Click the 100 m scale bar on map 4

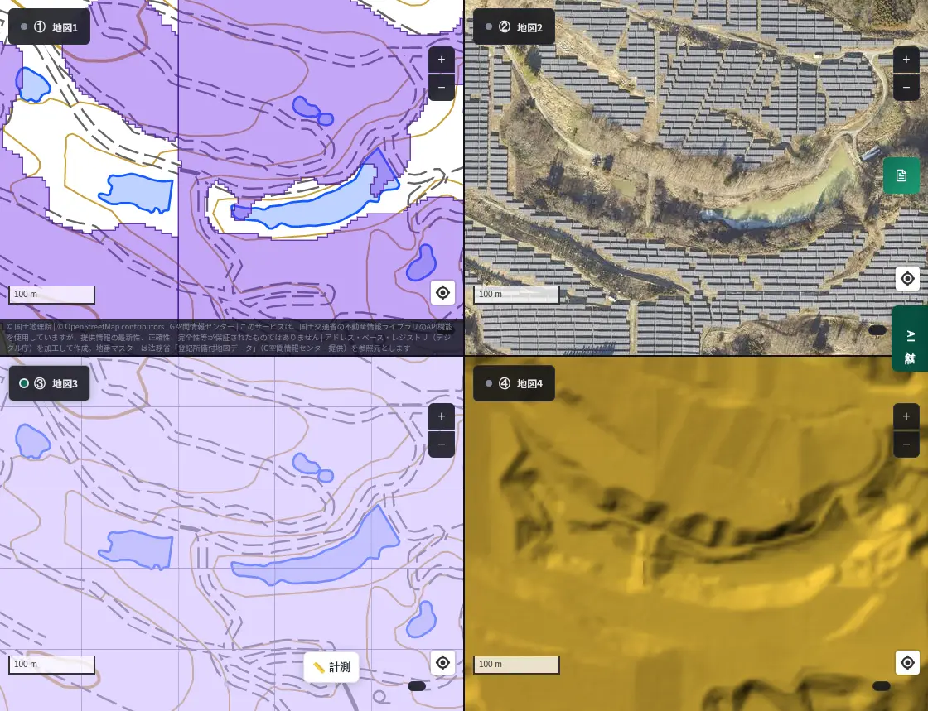tap(516, 665)
